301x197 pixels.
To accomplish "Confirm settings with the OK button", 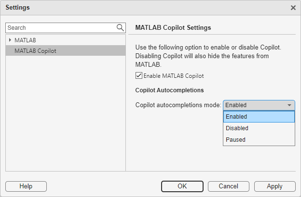I will 182,186.
